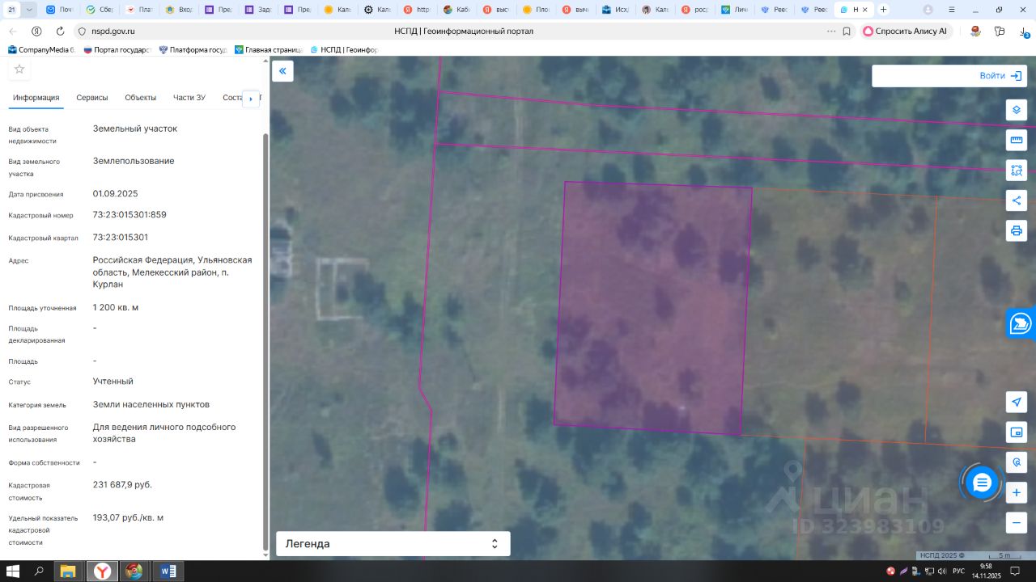Click the nspd.gov.ru address bar
The height and width of the screenshot is (582, 1036).
[113, 32]
